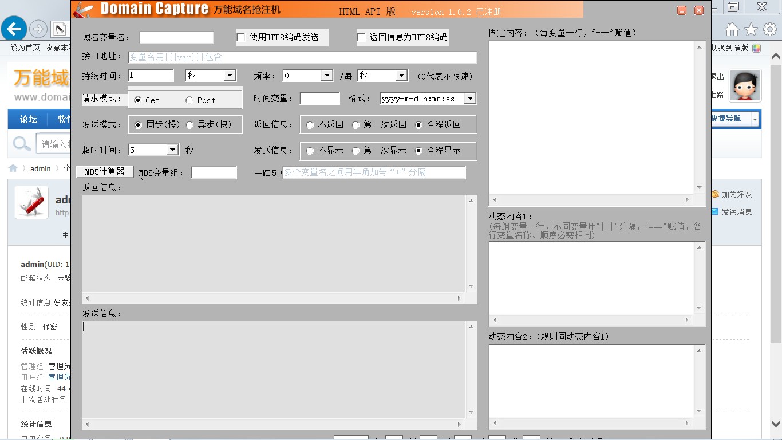Viewport: 782px width, 440px height.
Task: Click the MD5计算器 button
Action: pyautogui.click(x=105, y=172)
